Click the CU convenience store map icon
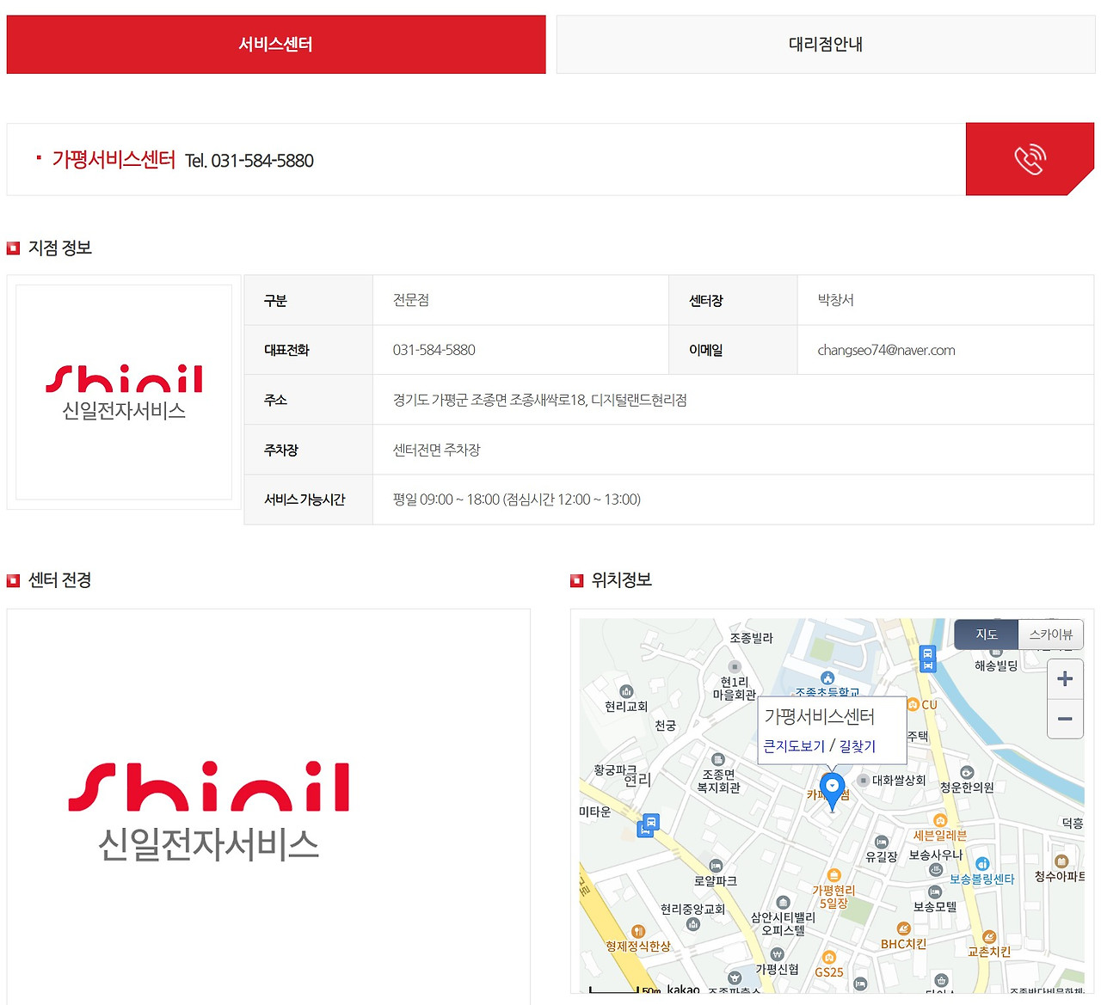The image size is (1101, 1005). (913, 705)
